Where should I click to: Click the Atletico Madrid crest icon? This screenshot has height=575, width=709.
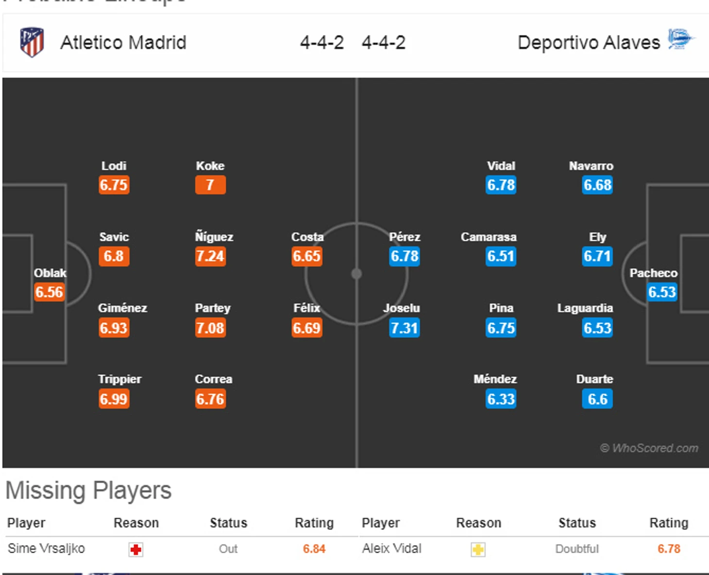[x=32, y=42]
